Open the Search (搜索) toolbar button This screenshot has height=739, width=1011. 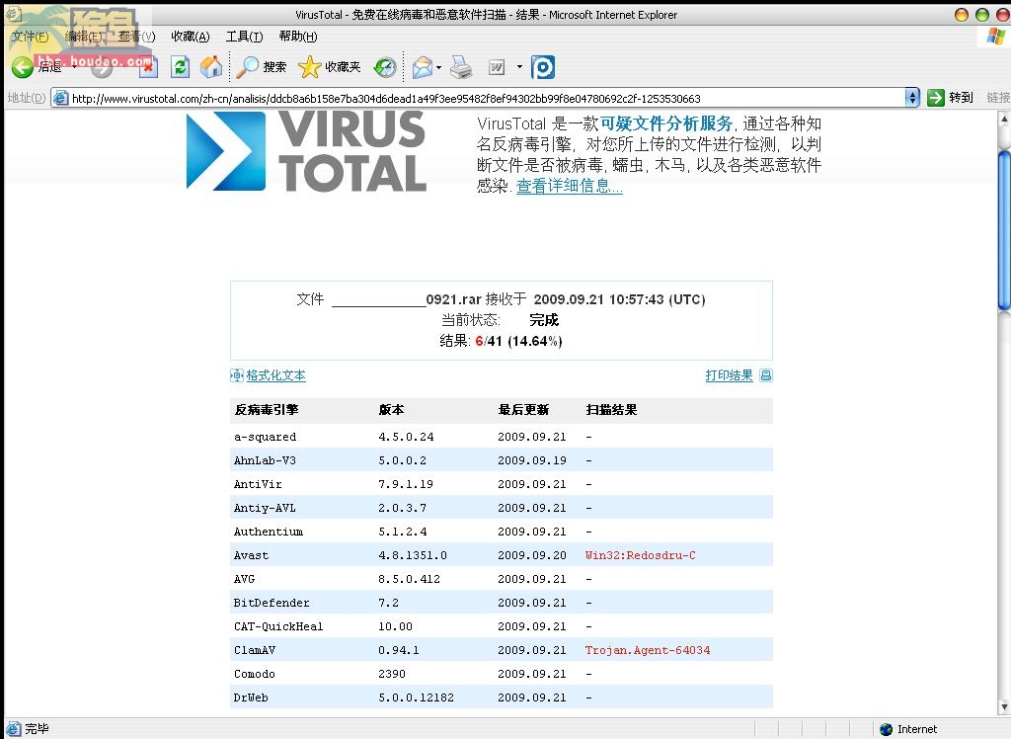(261, 66)
